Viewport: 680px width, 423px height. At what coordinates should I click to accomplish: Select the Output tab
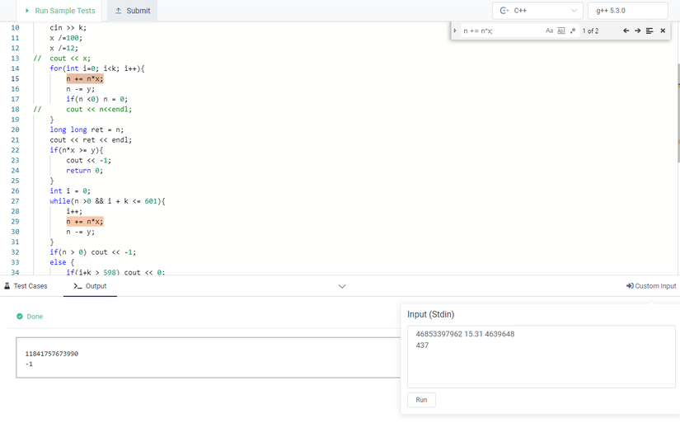pyautogui.click(x=90, y=286)
